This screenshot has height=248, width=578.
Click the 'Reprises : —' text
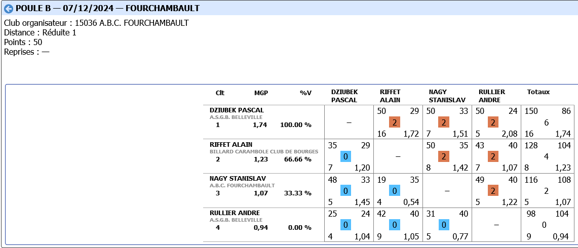[26, 52]
